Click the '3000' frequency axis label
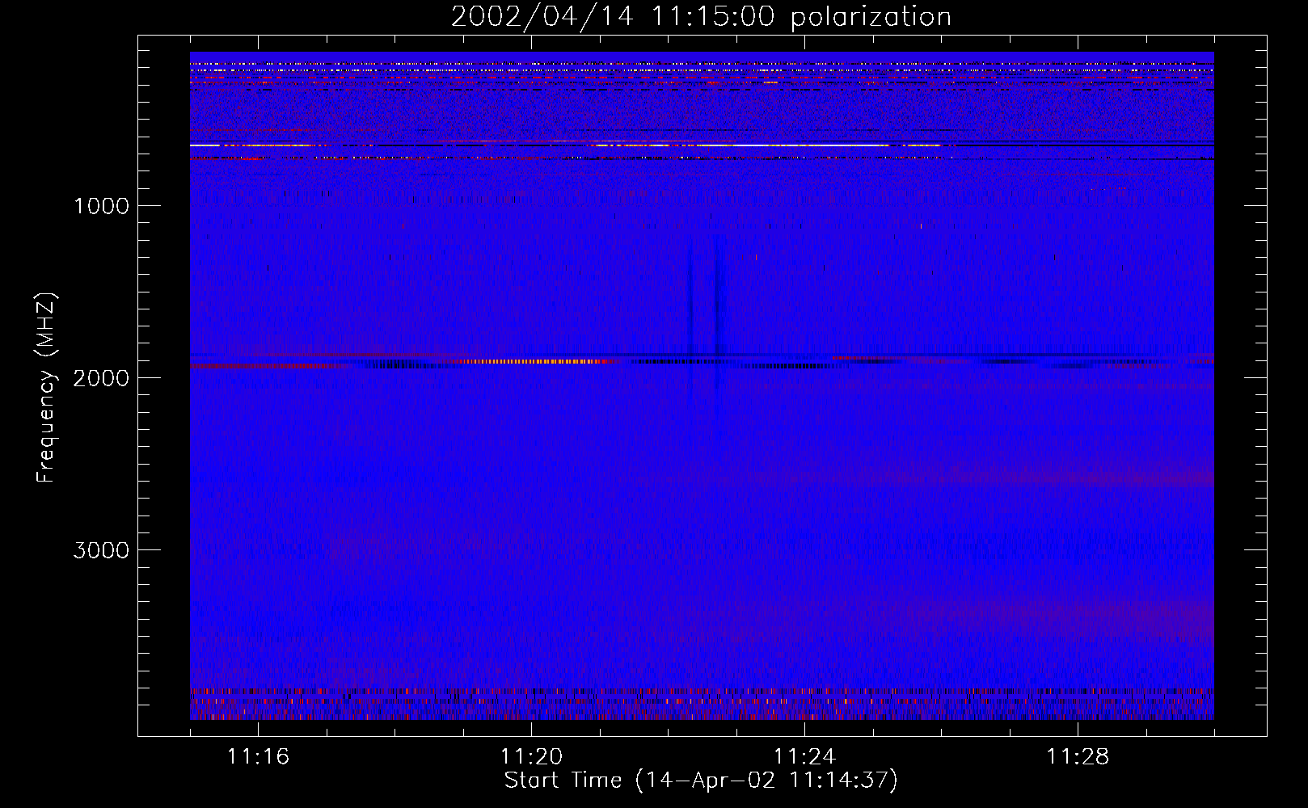1308x808 pixels. click(x=101, y=550)
